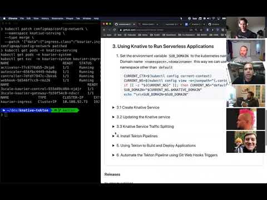Open the Calendar bookmark
The image size is (267, 200).
click(x=130, y=35)
